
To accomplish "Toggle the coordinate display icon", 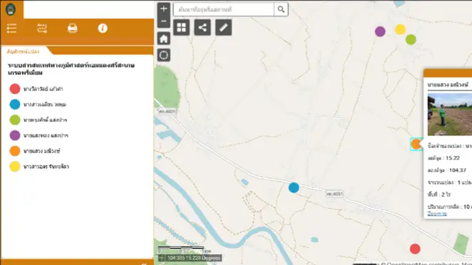I will coord(162,258).
